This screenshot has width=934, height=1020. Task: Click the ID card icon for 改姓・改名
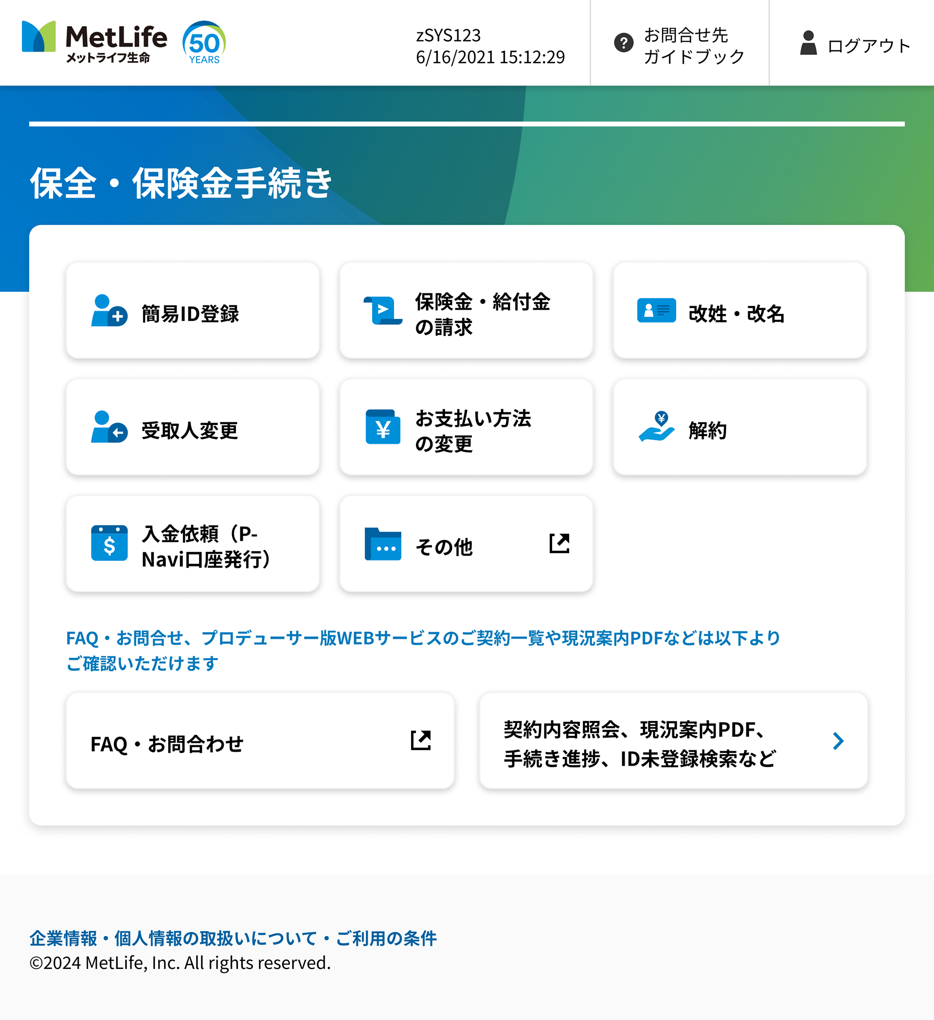[x=656, y=311]
